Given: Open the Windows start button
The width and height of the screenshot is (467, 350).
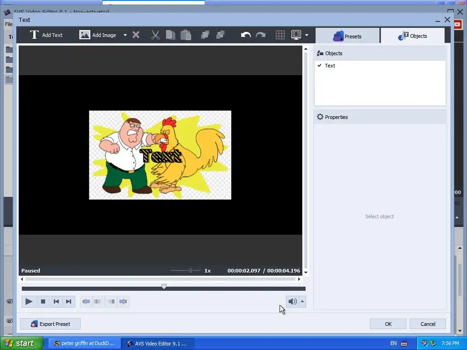Looking at the screenshot, I should coord(22,343).
